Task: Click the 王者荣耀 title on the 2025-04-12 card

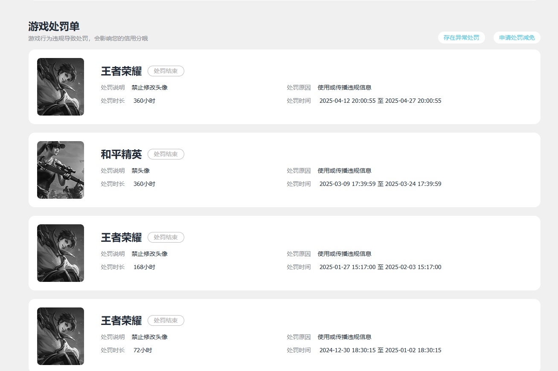Action: (121, 71)
